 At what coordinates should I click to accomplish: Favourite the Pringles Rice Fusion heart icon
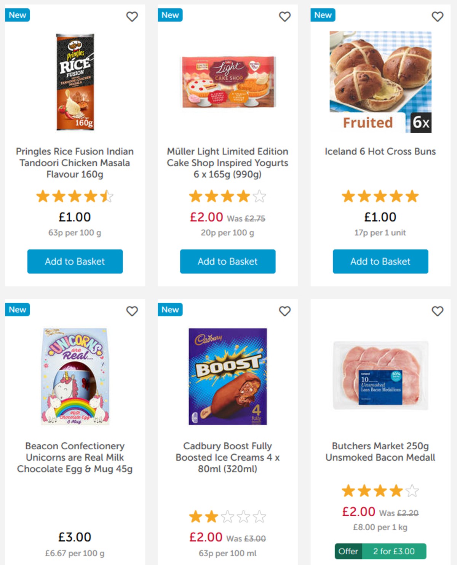(x=132, y=17)
